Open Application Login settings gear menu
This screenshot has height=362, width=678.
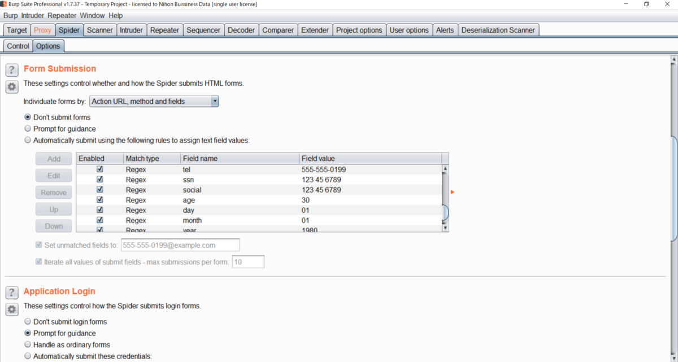click(11, 309)
